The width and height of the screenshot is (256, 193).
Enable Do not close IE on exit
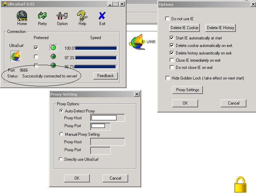click(x=172, y=67)
